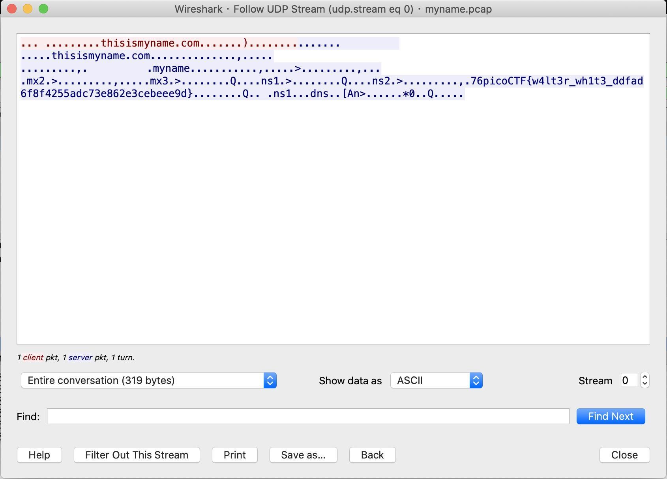Dismiss dialog with bottom Close button

click(x=624, y=455)
